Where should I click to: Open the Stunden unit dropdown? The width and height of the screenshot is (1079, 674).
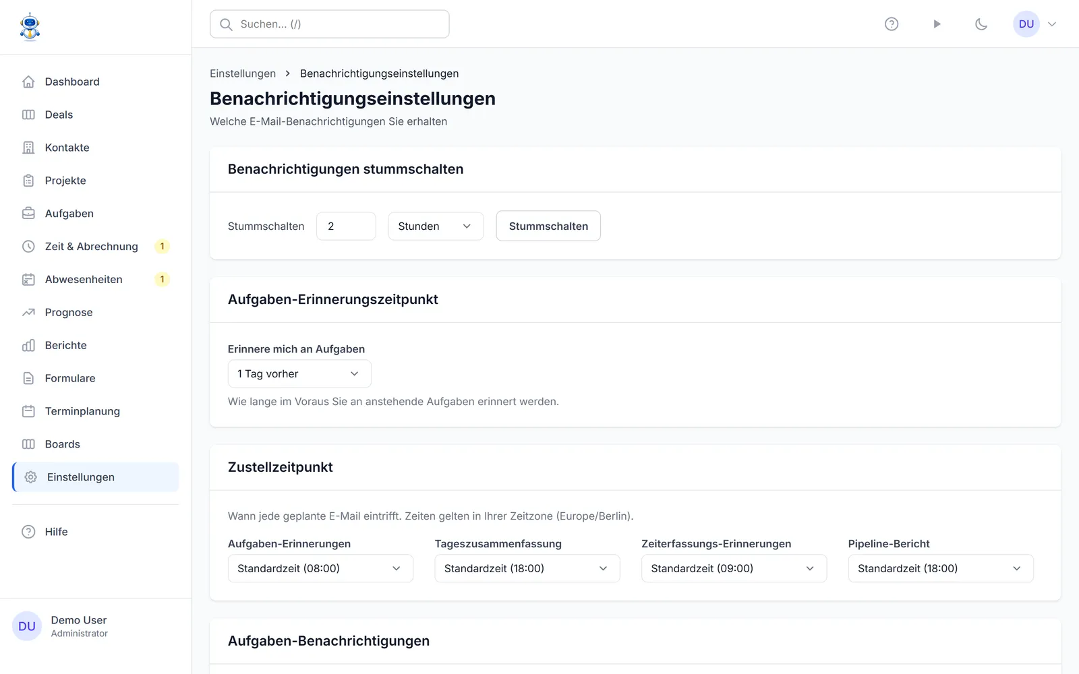click(x=436, y=226)
